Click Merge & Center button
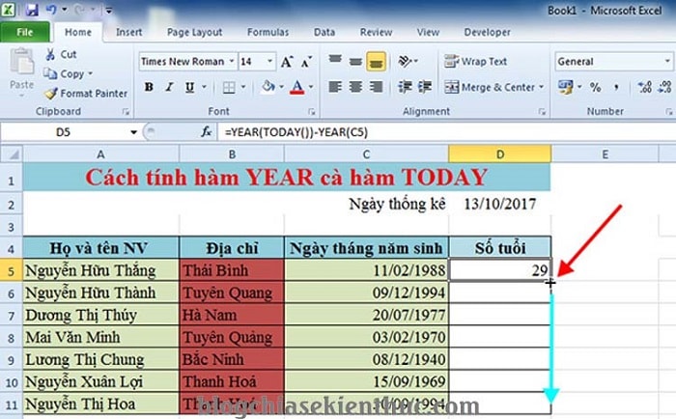The height and width of the screenshot is (419, 676). [490, 87]
